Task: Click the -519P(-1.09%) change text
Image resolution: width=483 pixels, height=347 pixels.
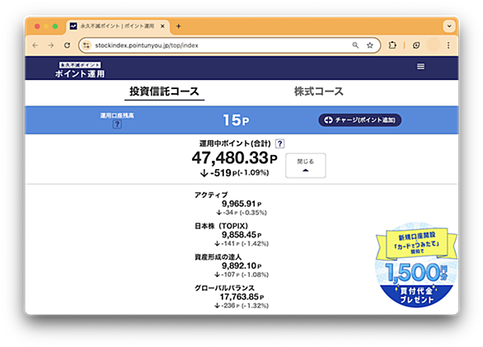Action: pyautogui.click(x=234, y=173)
